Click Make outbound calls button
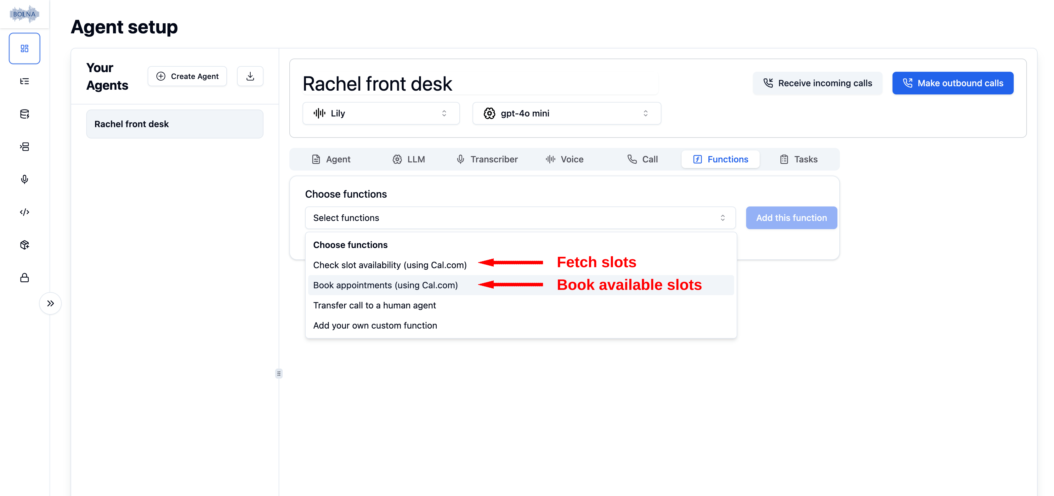Image resolution: width=1054 pixels, height=496 pixels. point(953,83)
